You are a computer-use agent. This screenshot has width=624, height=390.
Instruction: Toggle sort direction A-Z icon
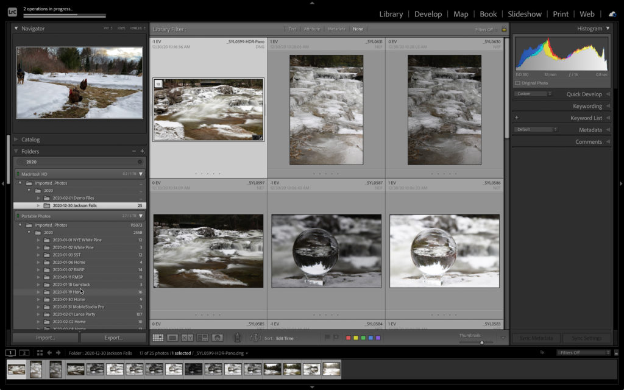(x=255, y=338)
